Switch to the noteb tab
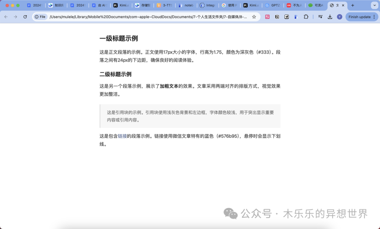This screenshot has width=380, height=229. point(186,5)
